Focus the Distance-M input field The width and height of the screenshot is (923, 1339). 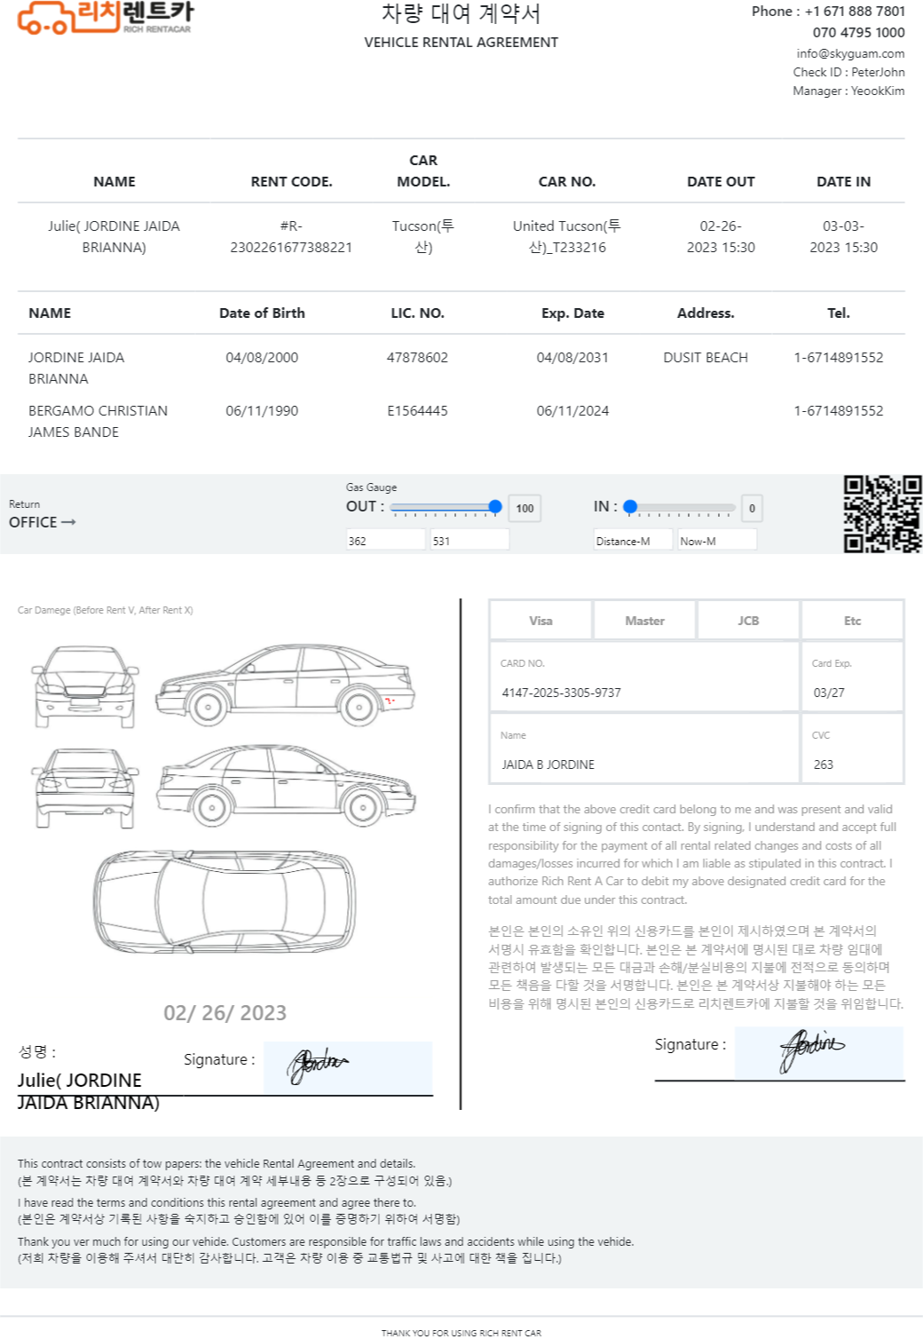[x=633, y=540]
